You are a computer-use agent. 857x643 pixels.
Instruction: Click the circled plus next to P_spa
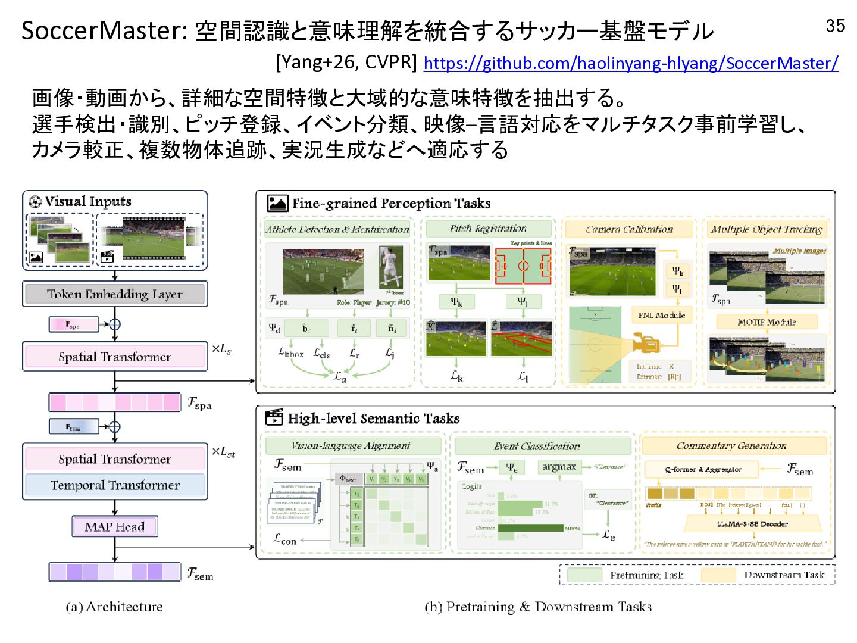(115, 324)
